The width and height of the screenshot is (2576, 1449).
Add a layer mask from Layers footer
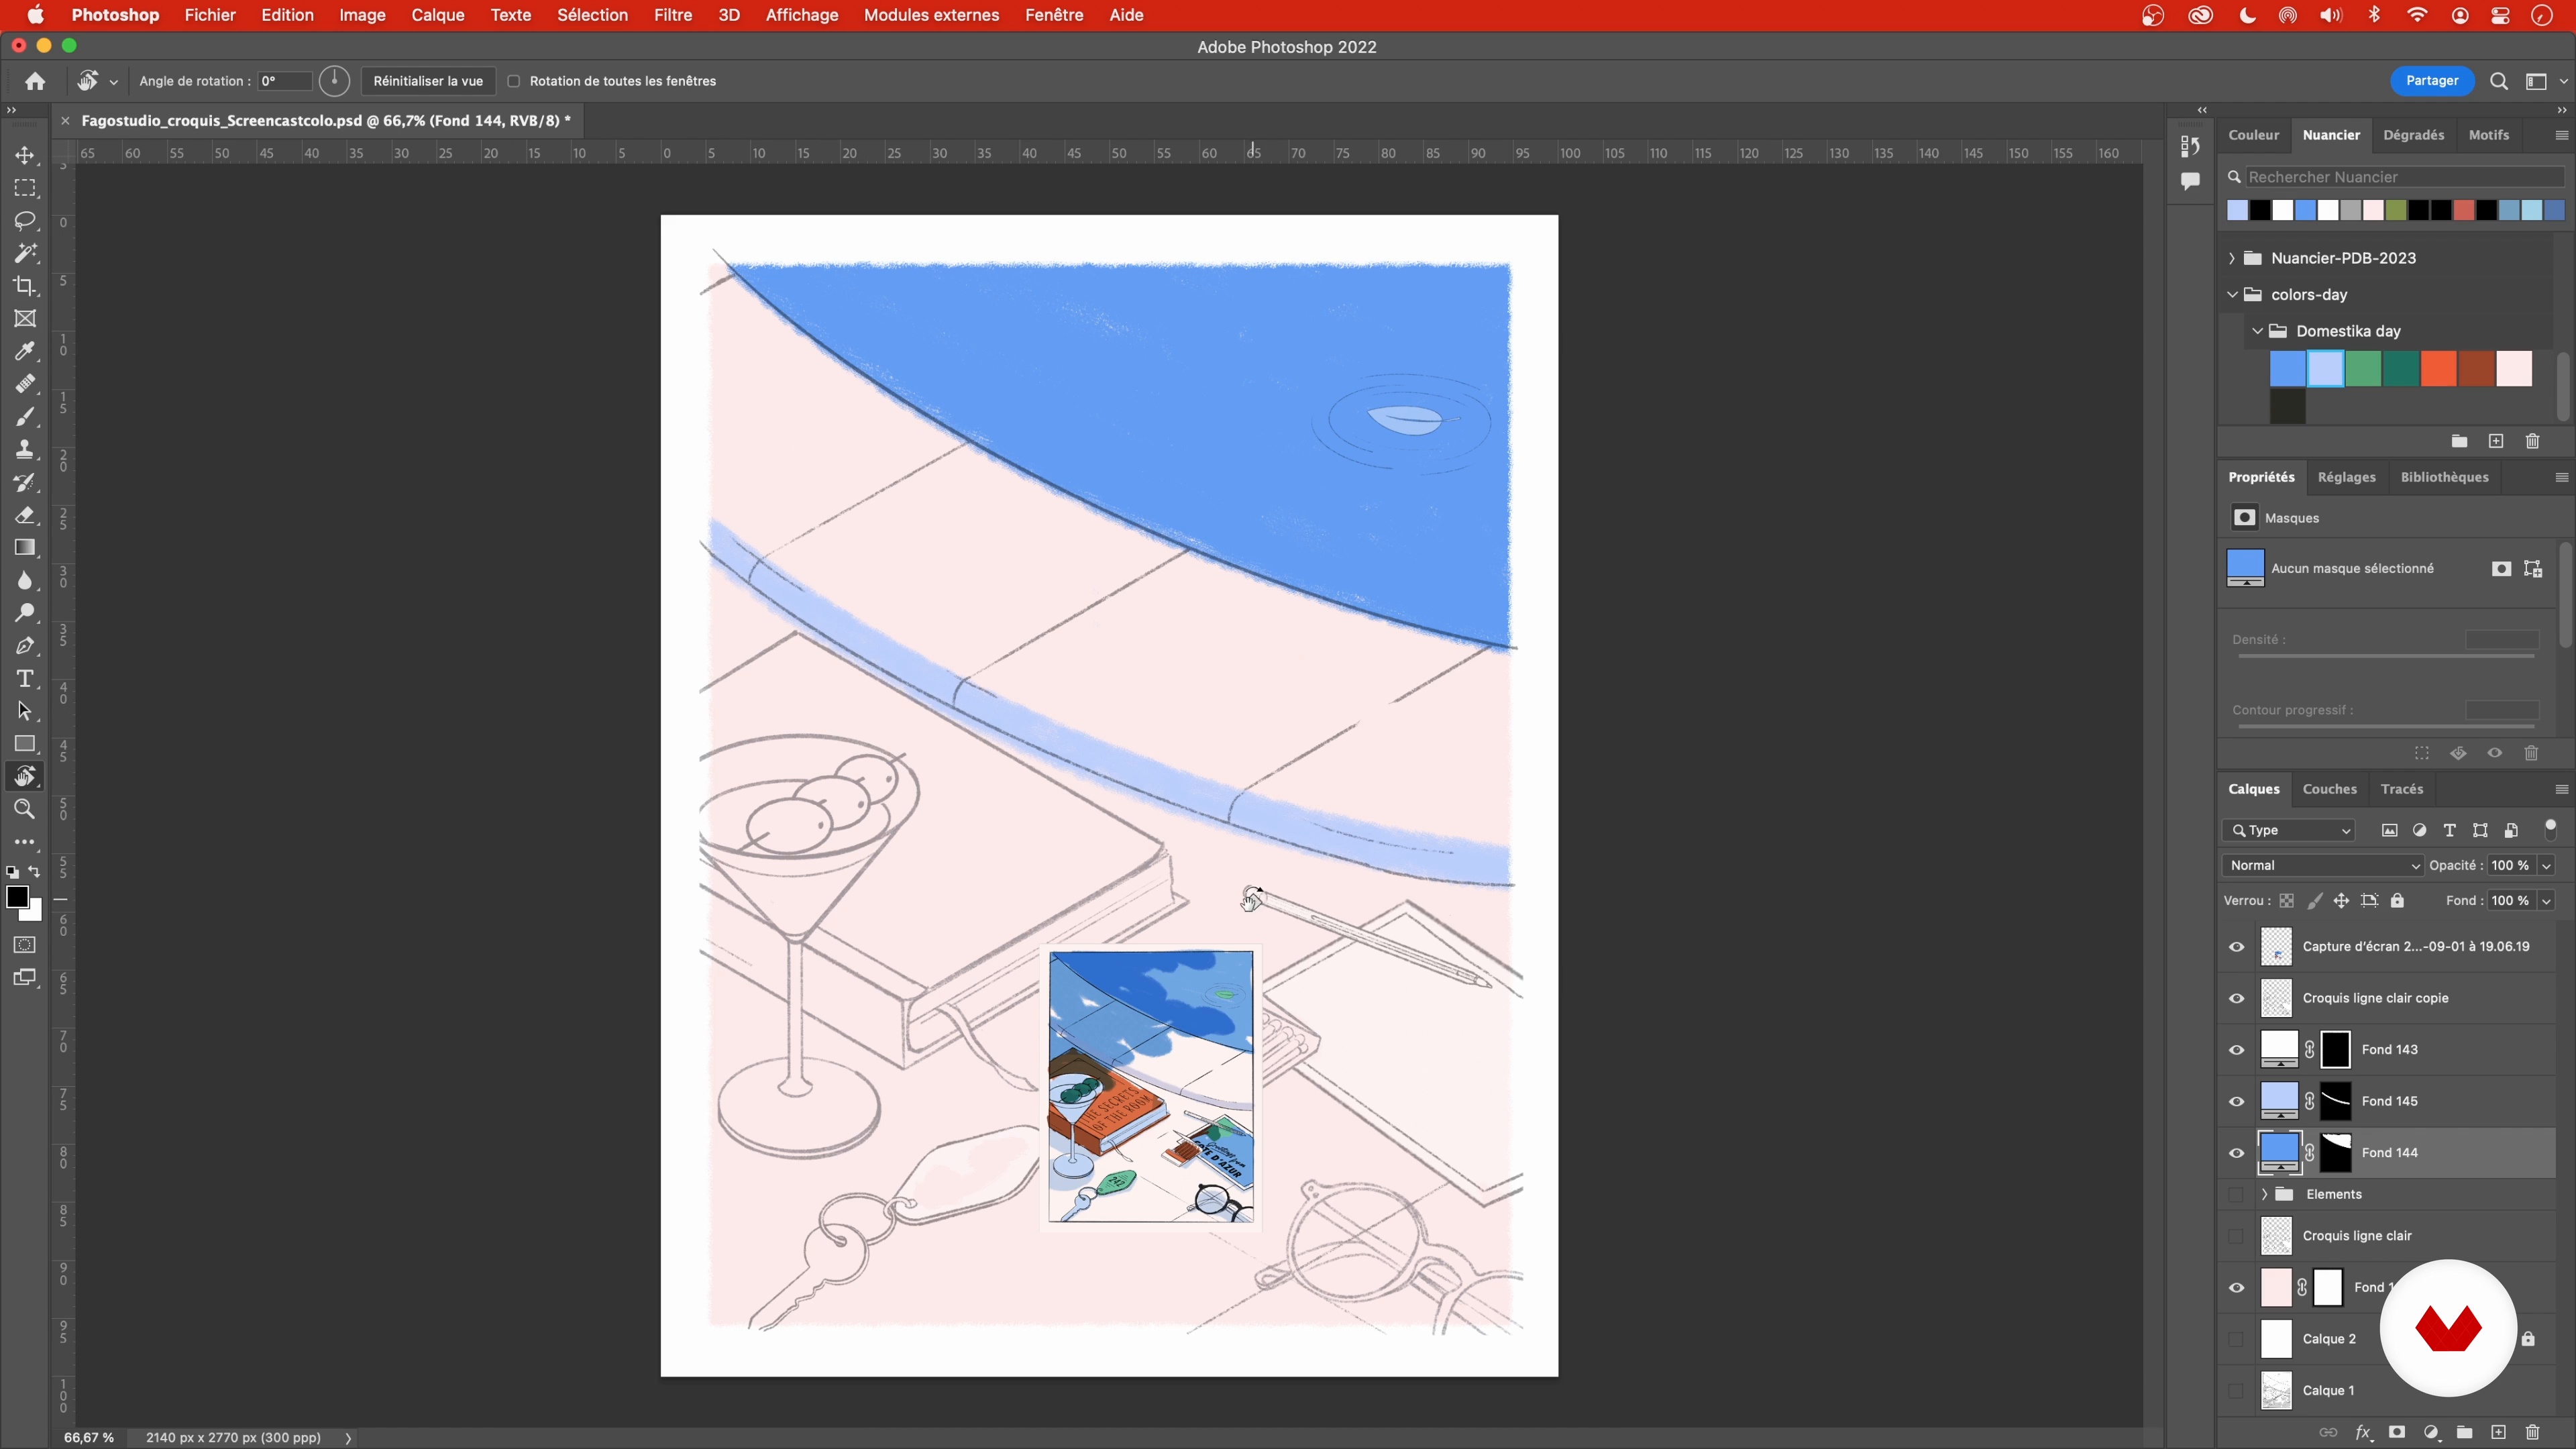(x=2397, y=1432)
